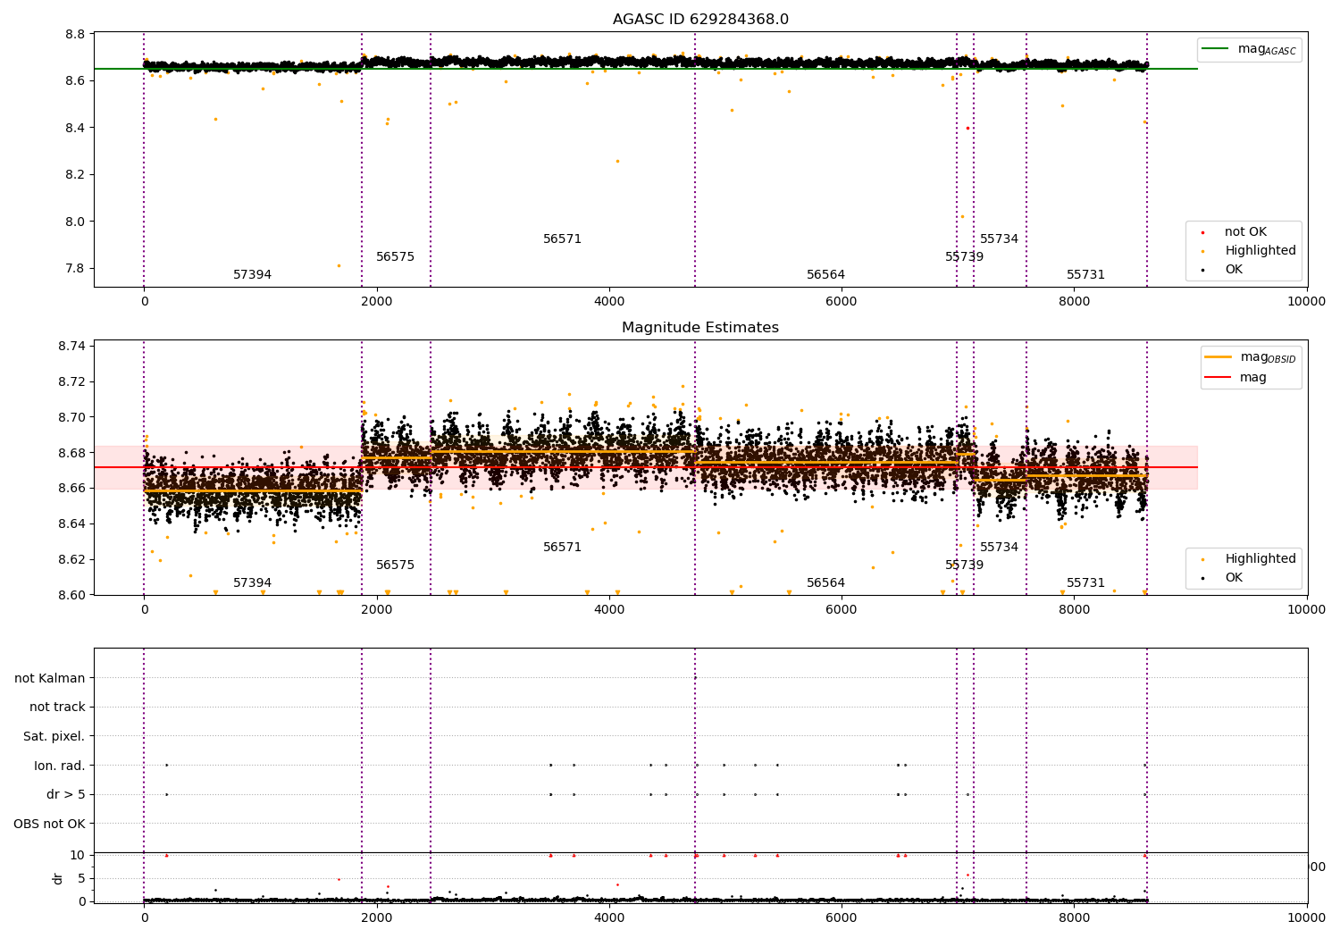Click OBSID label 55739 in Magnitude Estimates plot
1340x938 pixels.
click(964, 565)
